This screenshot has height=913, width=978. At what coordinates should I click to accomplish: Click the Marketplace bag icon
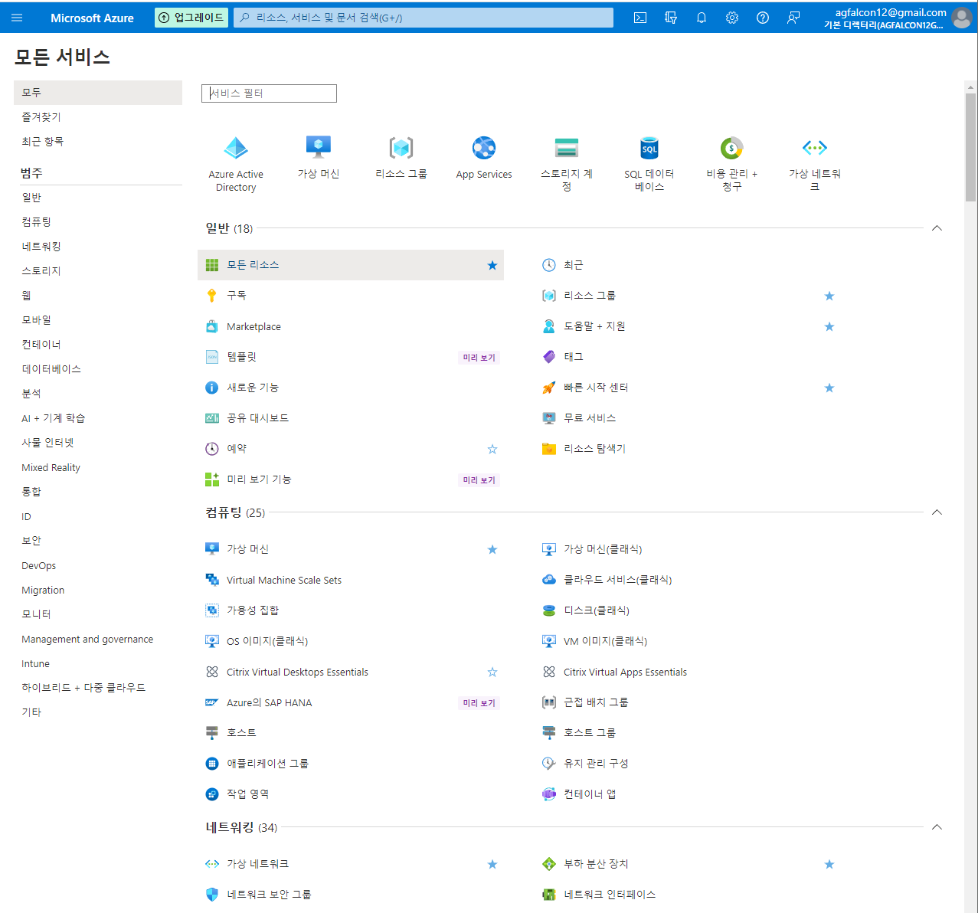pos(212,326)
